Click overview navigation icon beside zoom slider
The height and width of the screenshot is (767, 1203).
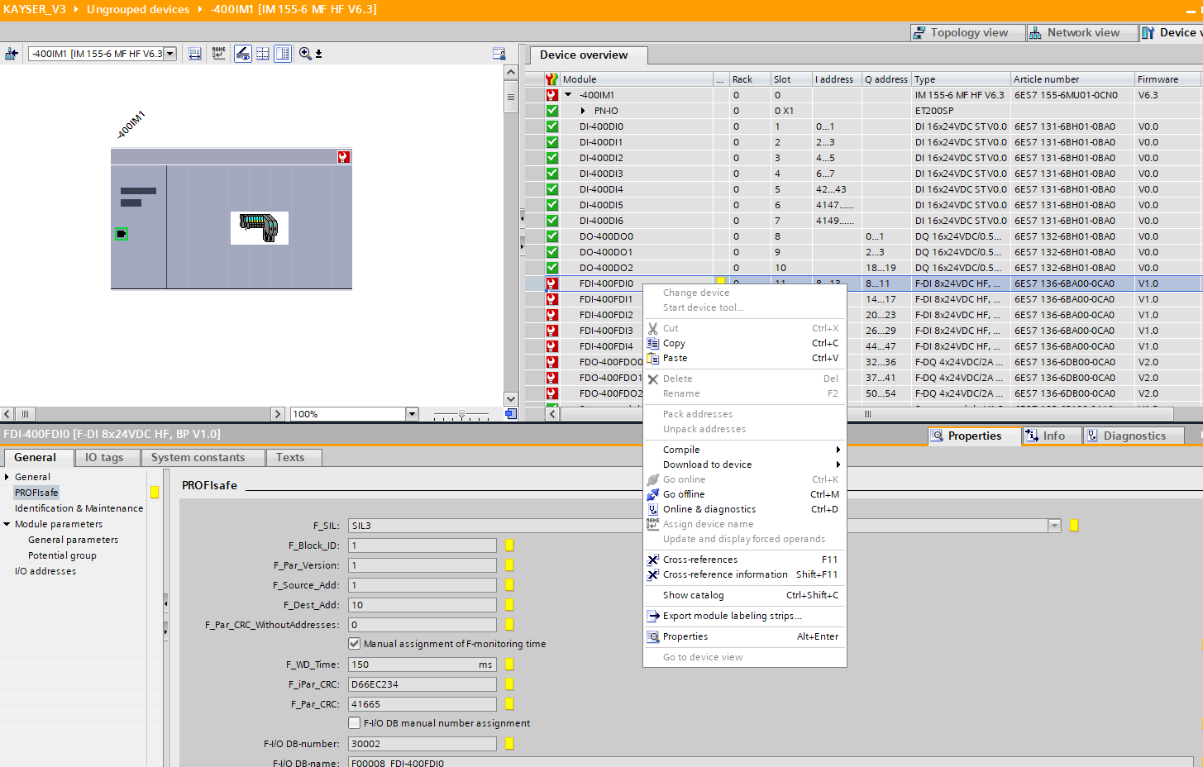click(x=511, y=414)
